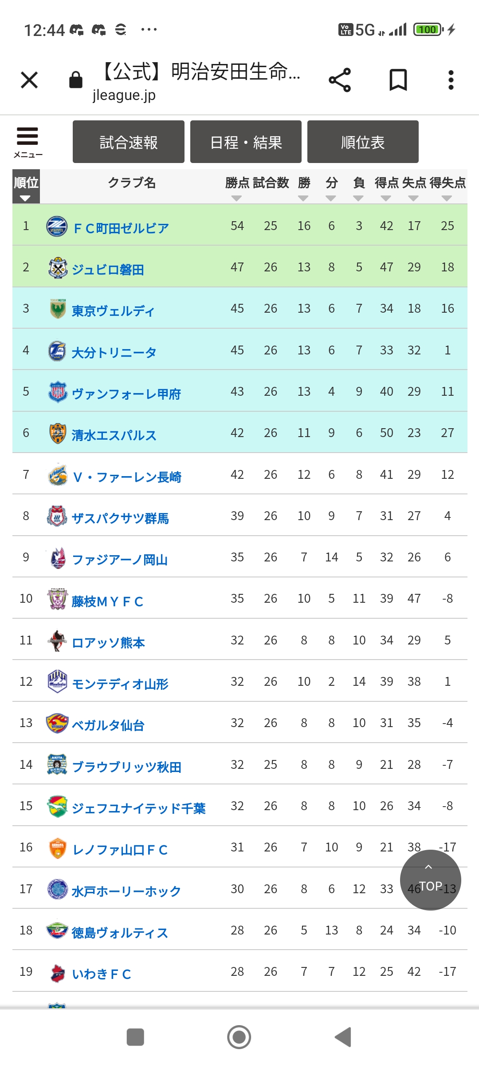Toggle 順位 ranking sort order
The width and height of the screenshot is (479, 1066).
point(26,187)
